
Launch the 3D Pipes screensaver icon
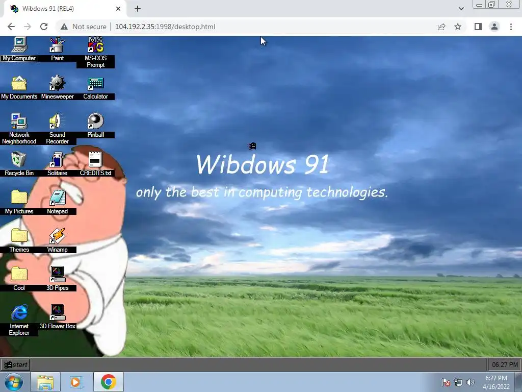tap(57, 279)
